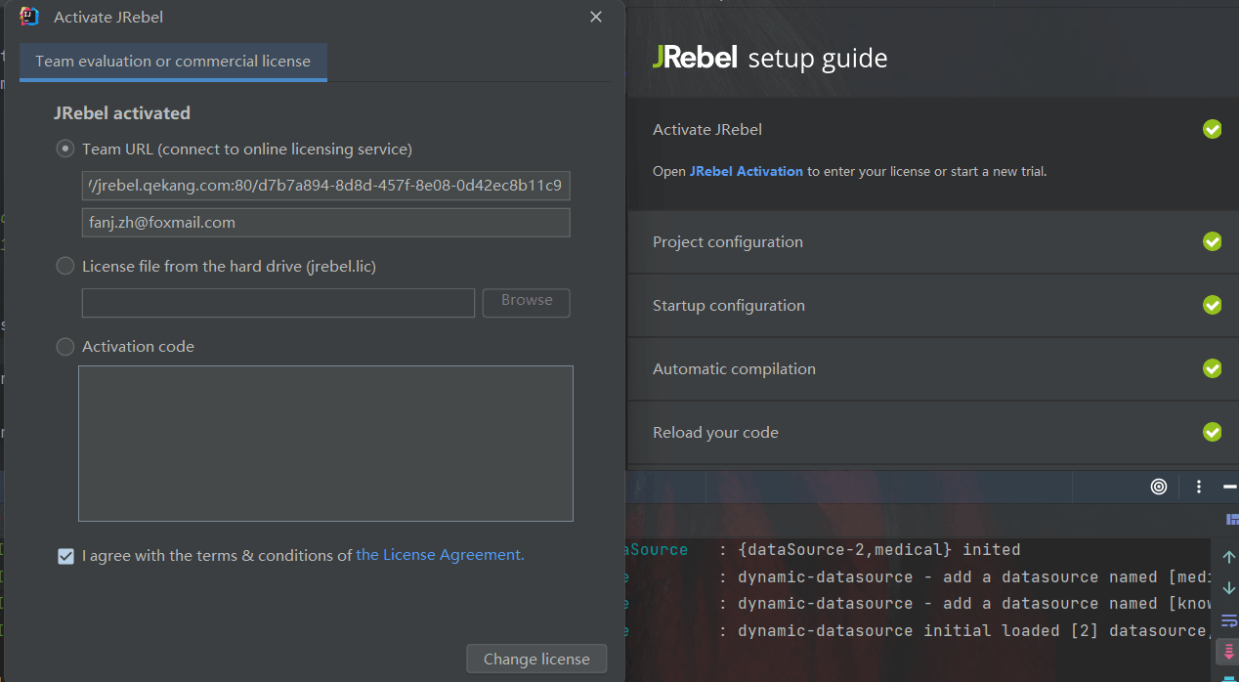Expand the Reload your code step
Screen dimensions: 1239x682
(932, 433)
